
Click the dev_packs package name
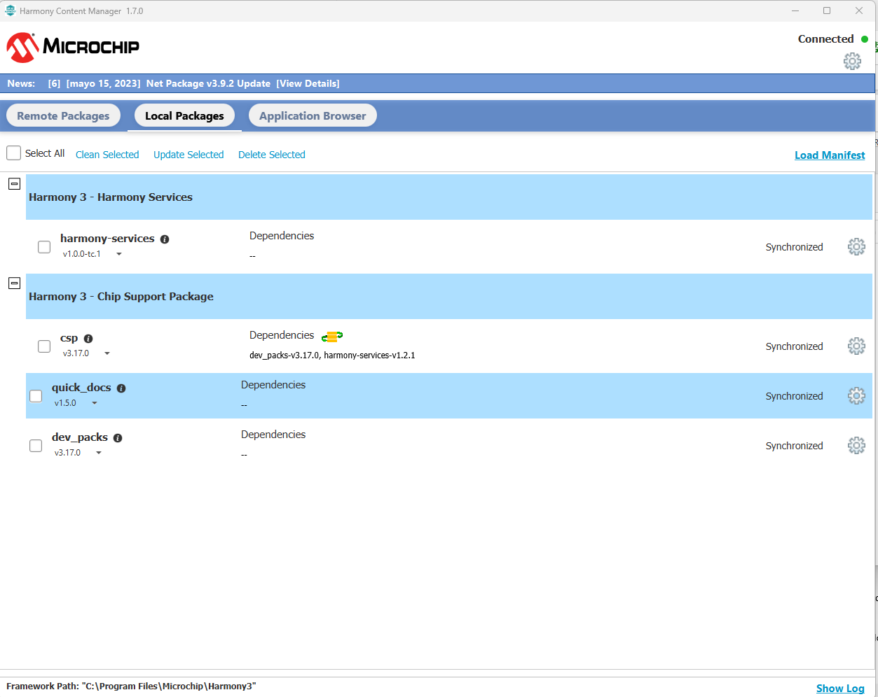coord(80,437)
